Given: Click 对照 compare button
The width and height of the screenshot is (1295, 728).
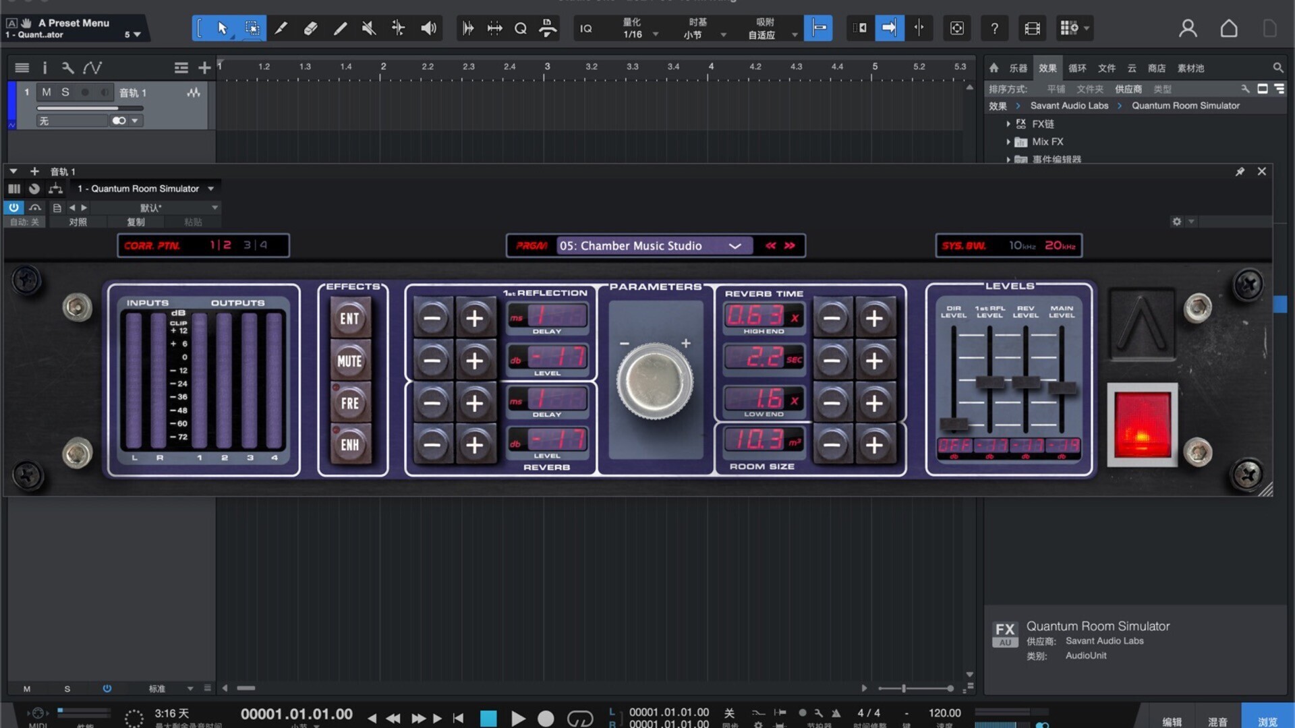Looking at the screenshot, I should [x=78, y=222].
